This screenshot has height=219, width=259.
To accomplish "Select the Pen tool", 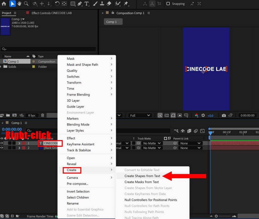I will [80, 4].
